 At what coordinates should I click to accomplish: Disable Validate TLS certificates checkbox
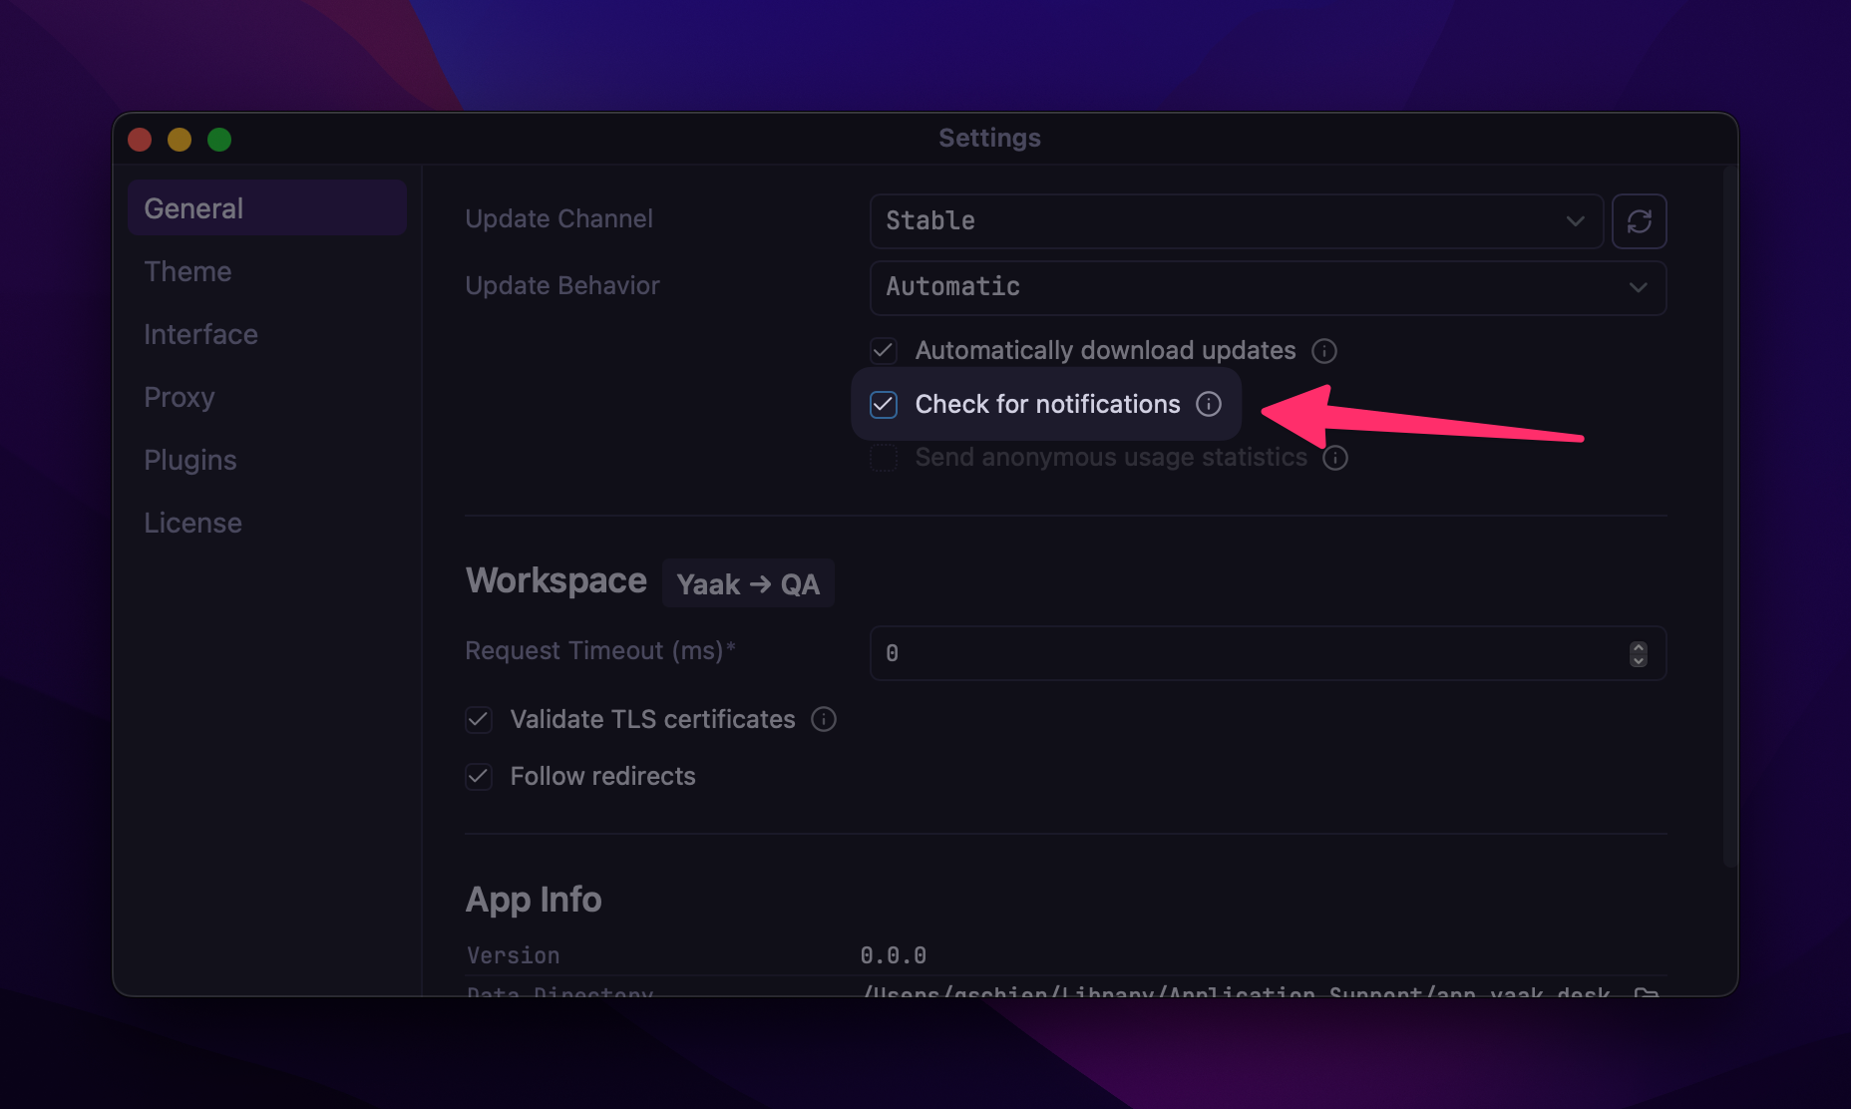[x=479, y=720]
